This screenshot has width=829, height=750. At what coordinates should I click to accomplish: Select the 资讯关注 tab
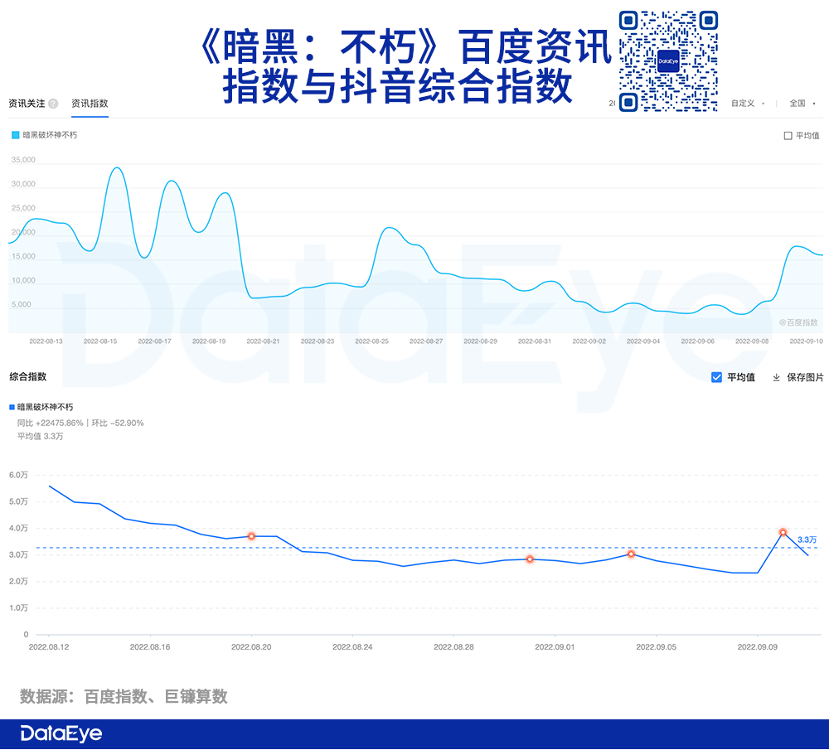point(27,104)
